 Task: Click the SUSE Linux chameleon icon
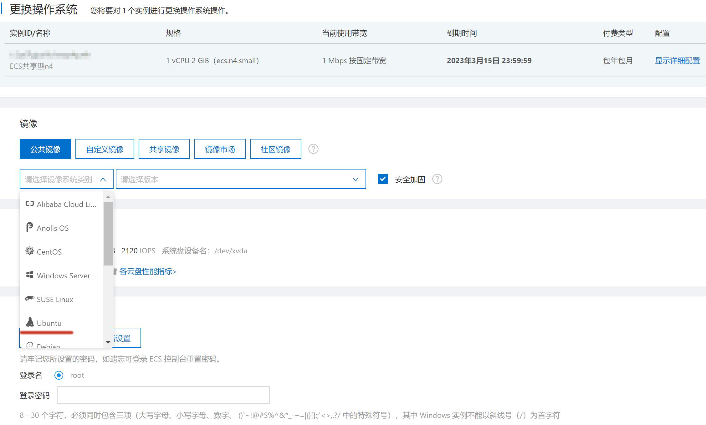[29, 299]
